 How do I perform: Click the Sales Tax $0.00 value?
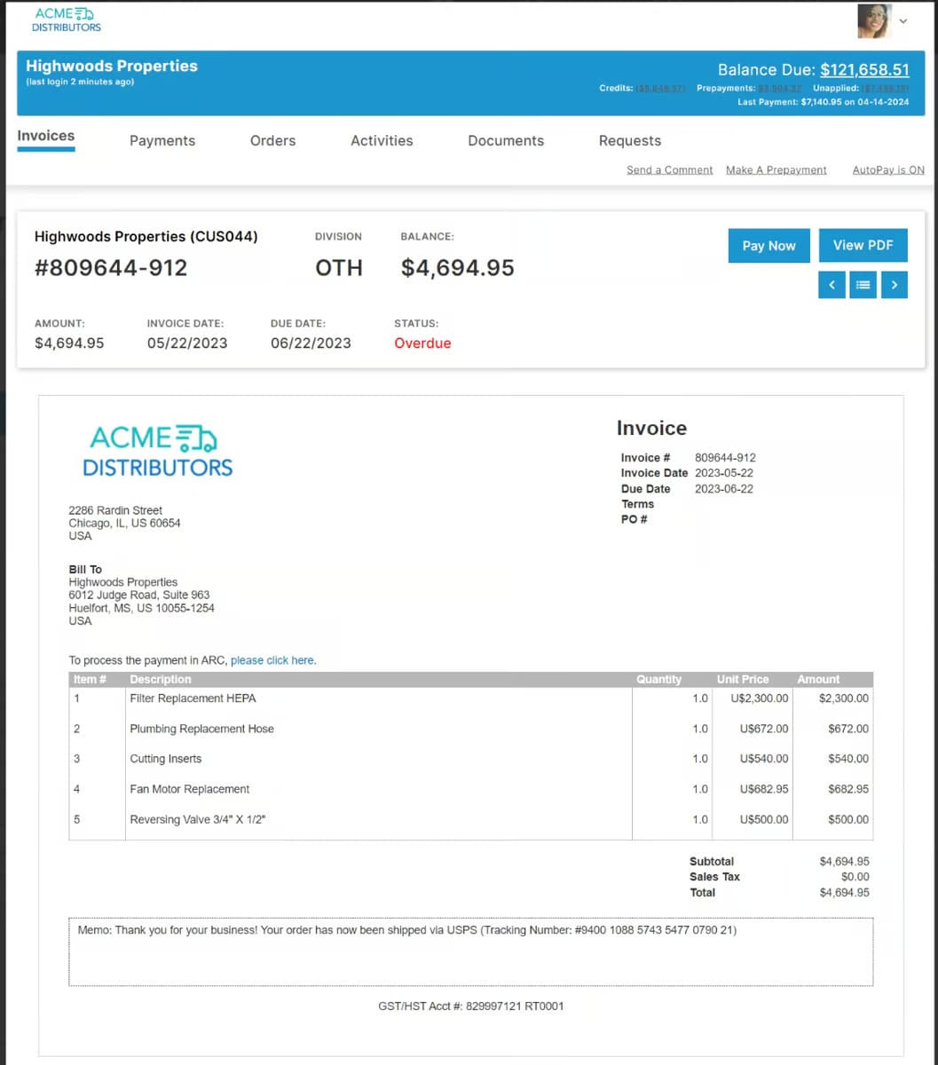point(855,876)
